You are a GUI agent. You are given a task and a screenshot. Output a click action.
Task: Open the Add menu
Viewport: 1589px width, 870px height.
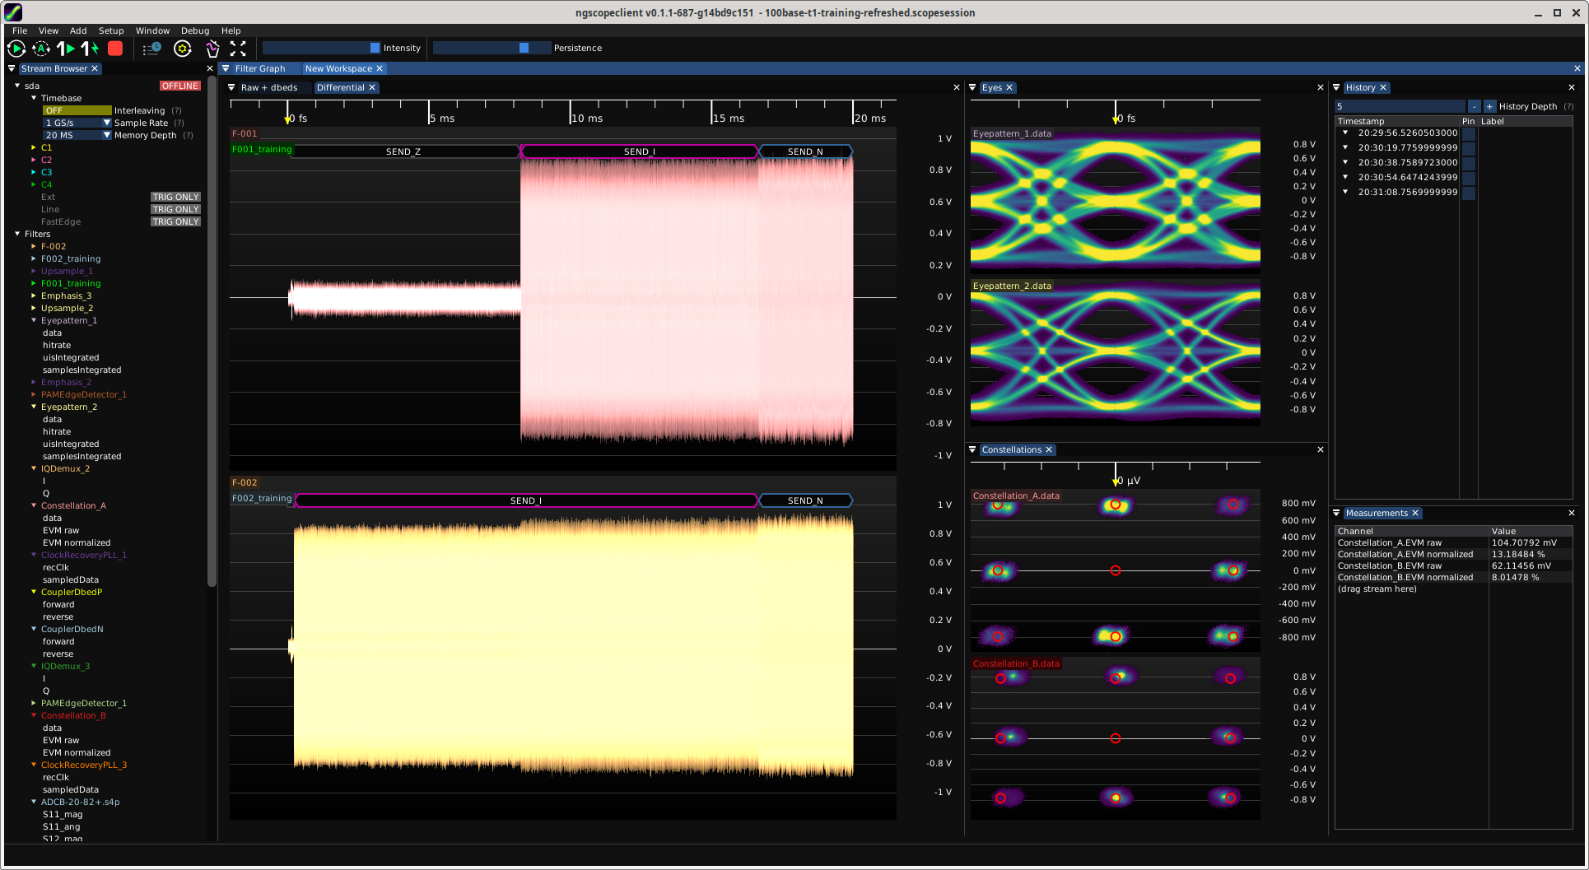pyautogui.click(x=78, y=30)
